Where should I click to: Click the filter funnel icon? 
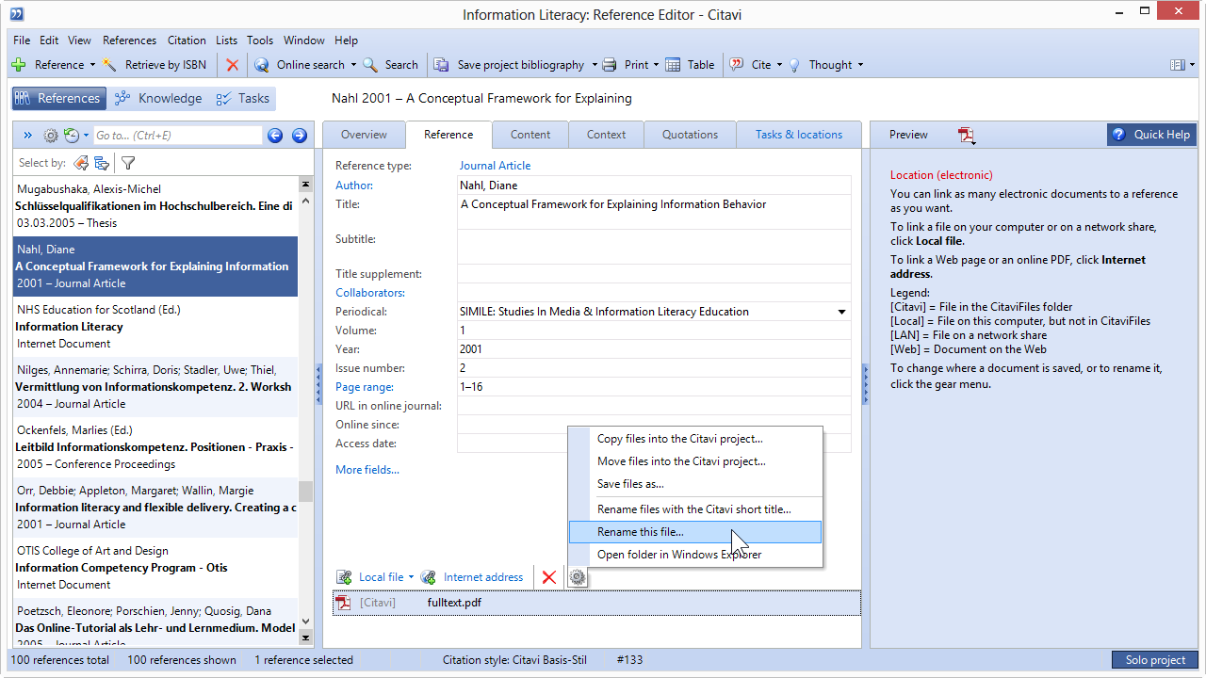tap(128, 163)
